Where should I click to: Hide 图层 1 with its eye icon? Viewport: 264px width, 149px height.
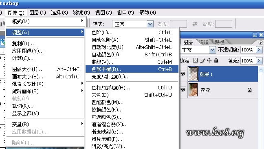183,74
